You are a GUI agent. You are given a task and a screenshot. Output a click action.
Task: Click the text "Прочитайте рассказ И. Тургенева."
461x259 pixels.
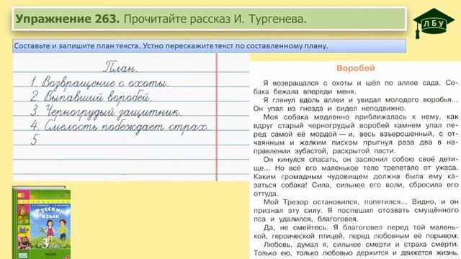coord(215,19)
